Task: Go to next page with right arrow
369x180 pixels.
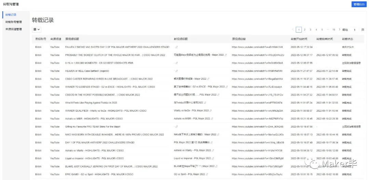Action: coord(339,30)
